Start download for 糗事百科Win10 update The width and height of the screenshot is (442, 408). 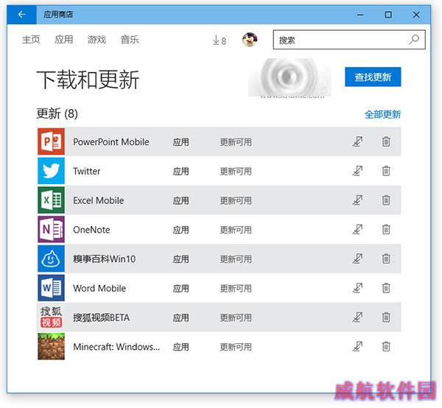coord(357,258)
